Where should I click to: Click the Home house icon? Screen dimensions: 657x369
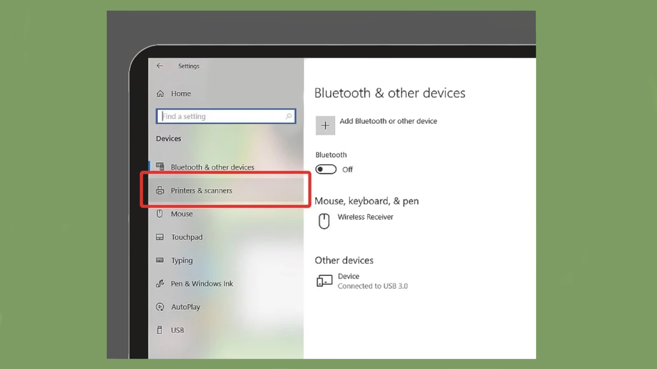click(160, 94)
